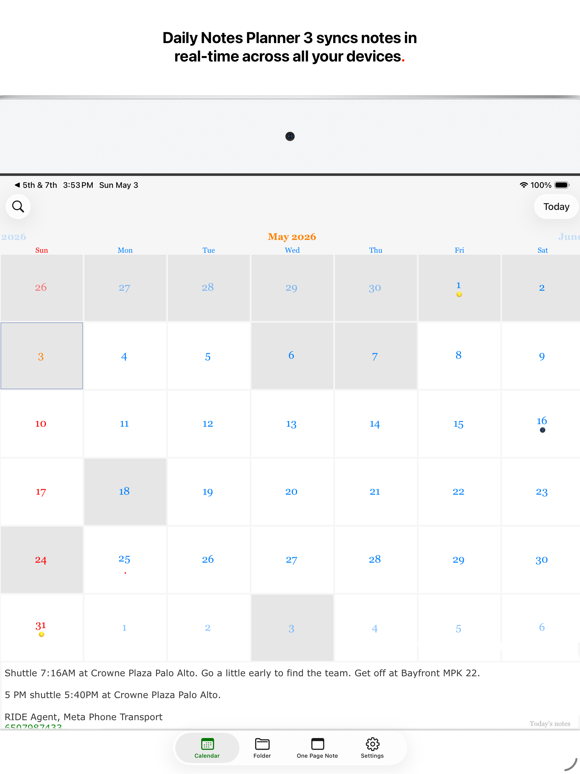The image size is (580, 774).
Task: Select Thursday May 14
Action: pyautogui.click(x=376, y=423)
